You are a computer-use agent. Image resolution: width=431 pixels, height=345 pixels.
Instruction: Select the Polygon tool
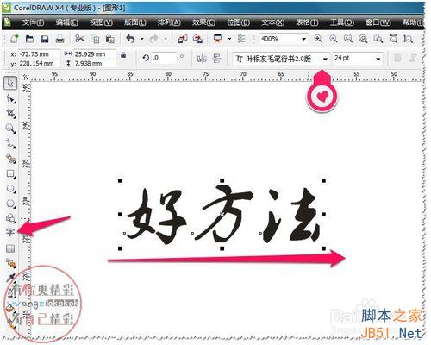(11, 204)
